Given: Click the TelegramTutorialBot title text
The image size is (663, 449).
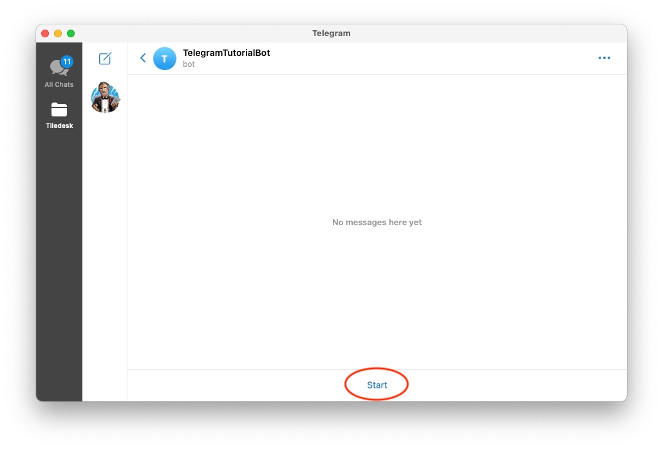Looking at the screenshot, I should coord(226,53).
